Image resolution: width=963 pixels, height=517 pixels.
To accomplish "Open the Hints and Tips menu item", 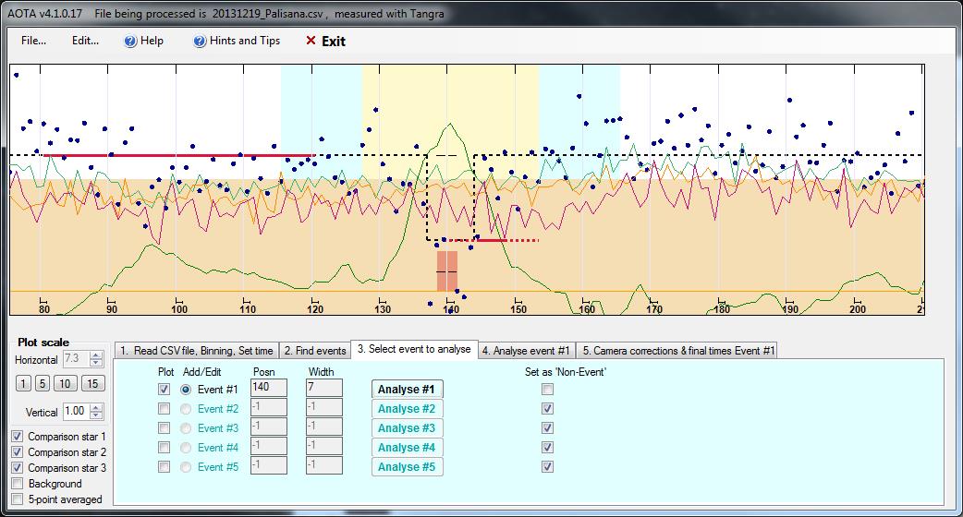I will tap(244, 41).
